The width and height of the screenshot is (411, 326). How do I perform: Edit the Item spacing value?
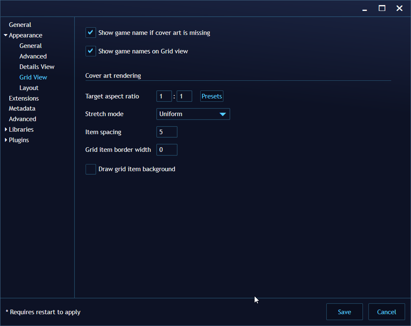167,132
